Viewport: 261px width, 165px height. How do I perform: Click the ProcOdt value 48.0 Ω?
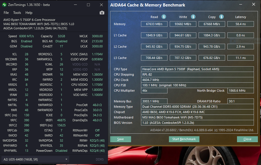pyautogui.click(x=97, y=105)
